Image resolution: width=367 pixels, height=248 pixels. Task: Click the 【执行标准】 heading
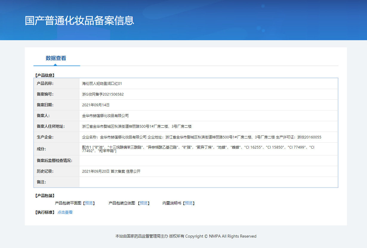pos(45,212)
